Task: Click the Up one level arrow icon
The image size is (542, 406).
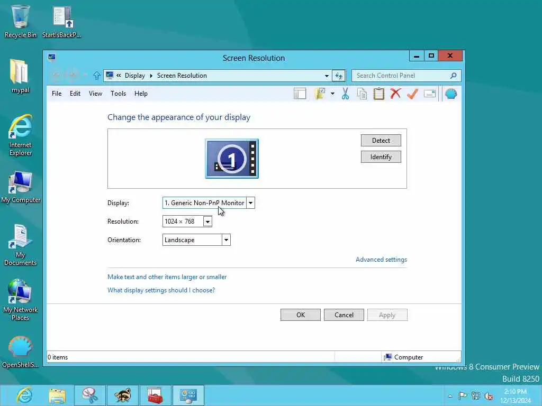Action: point(97,76)
